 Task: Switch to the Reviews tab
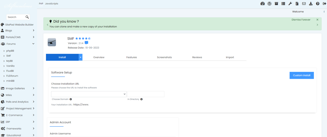tap(197, 57)
